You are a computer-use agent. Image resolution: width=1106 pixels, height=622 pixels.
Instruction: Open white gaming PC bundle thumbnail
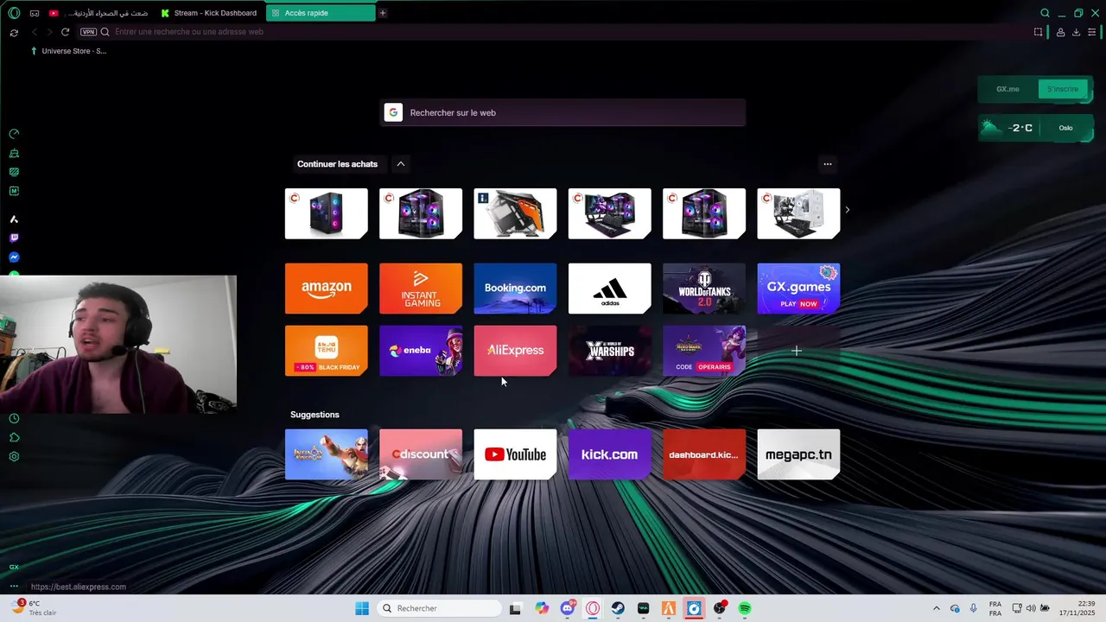click(x=798, y=213)
